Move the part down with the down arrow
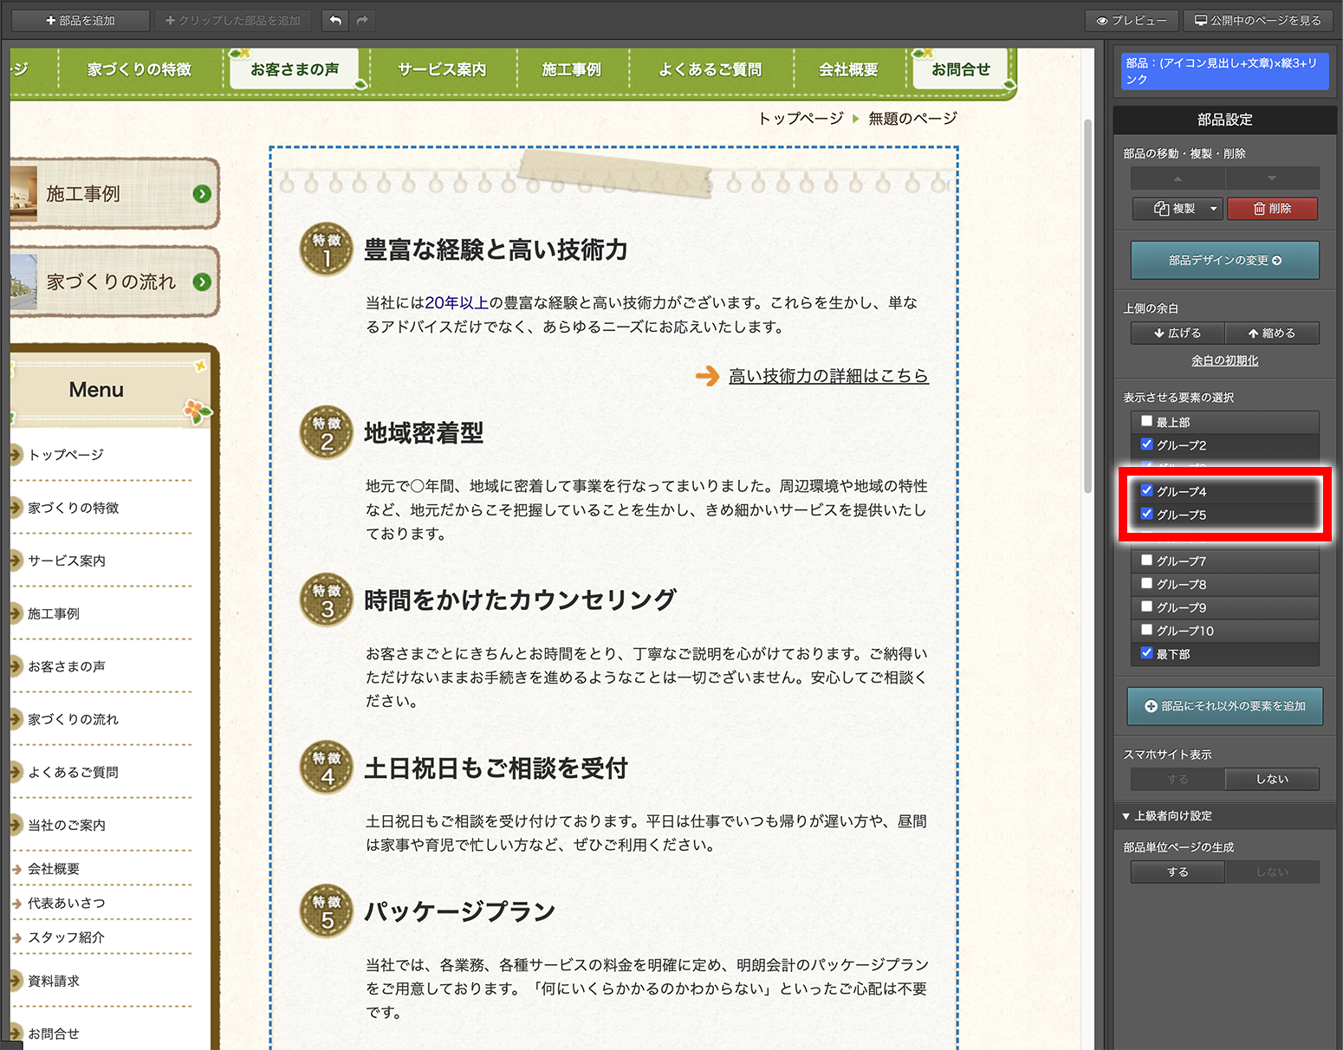The height and width of the screenshot is (1050, 1343). 1272,178
